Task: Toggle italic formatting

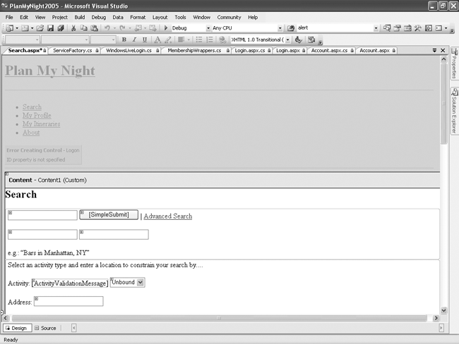Action: pyautogui.click(x=134, y=39)
